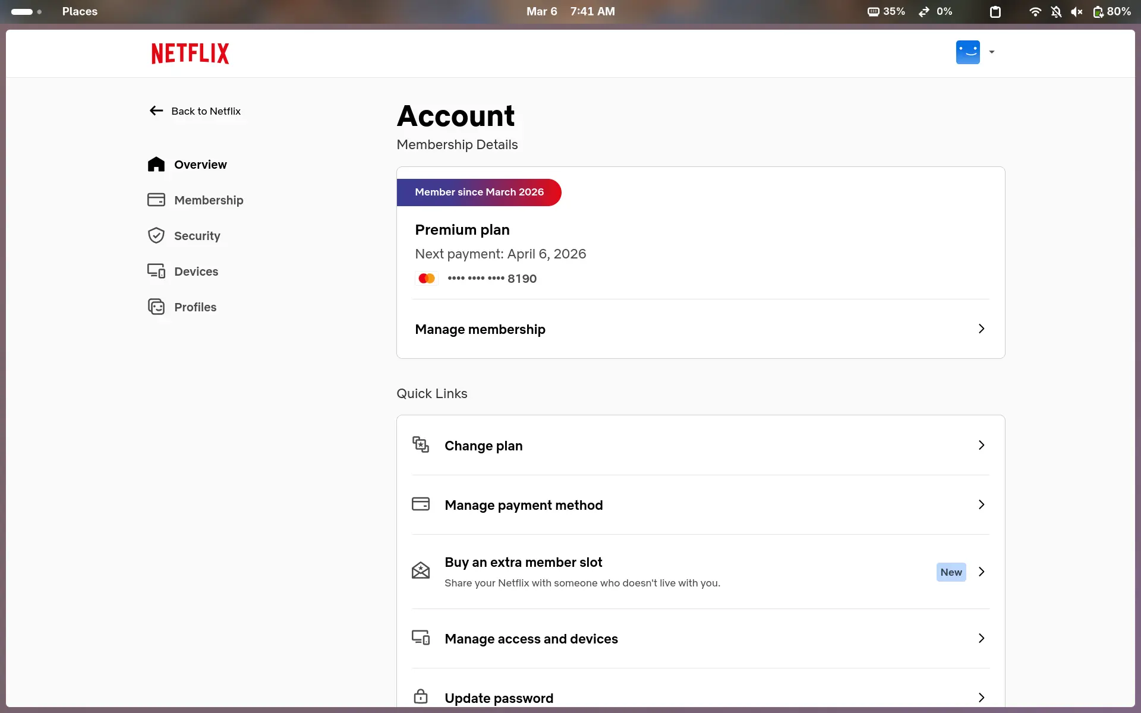Viewport: 1141px width, 713px height.
Task: Click the extra member slot chevron
Action: click(x=981, y=572)
